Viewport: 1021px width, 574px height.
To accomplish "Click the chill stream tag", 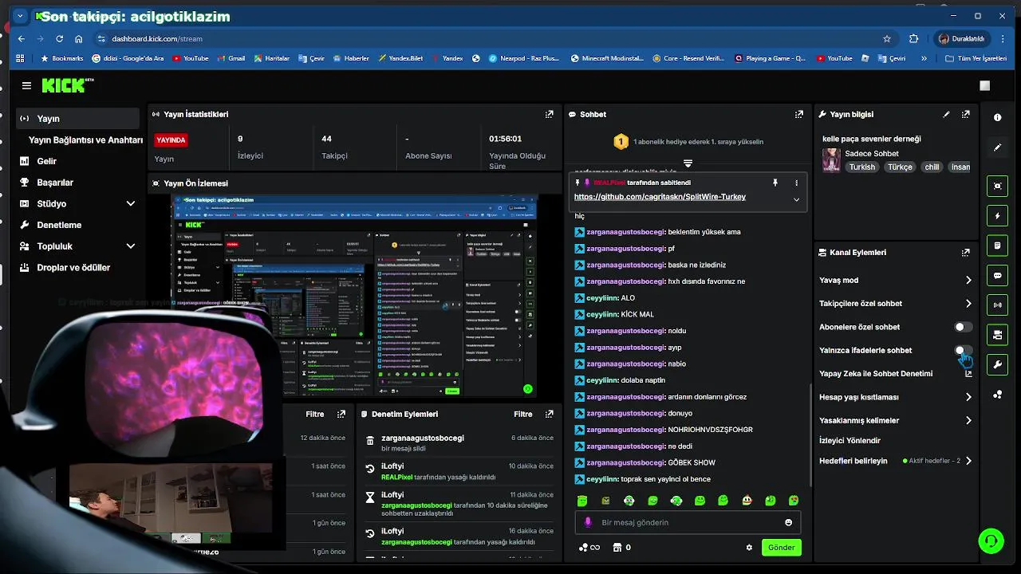I will [932, 167].
